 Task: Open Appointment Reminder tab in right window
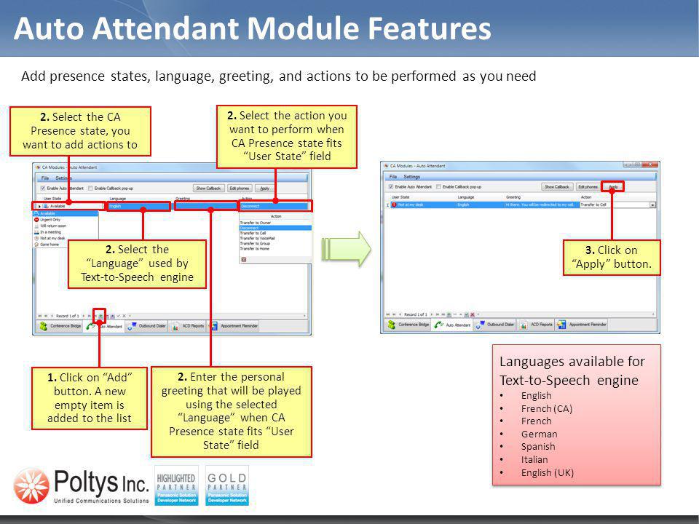(x=582, y=325)
